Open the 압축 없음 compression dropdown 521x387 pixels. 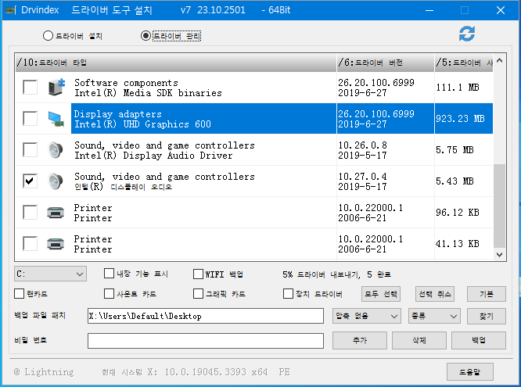tap(366, 316)
